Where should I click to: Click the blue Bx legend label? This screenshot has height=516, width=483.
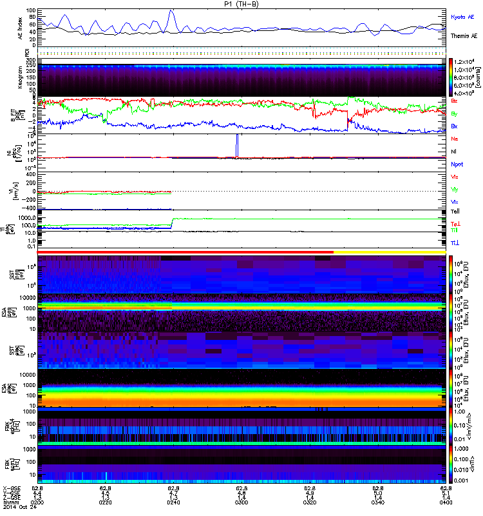[454, 126]
